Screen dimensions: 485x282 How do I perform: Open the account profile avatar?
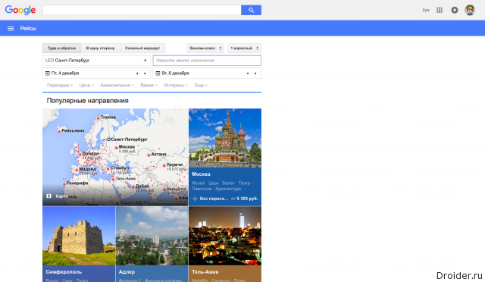coord(470,10)
